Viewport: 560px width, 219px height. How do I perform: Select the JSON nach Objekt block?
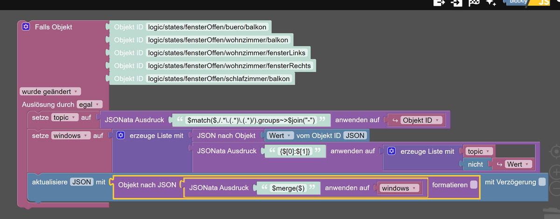pos(226,136)
